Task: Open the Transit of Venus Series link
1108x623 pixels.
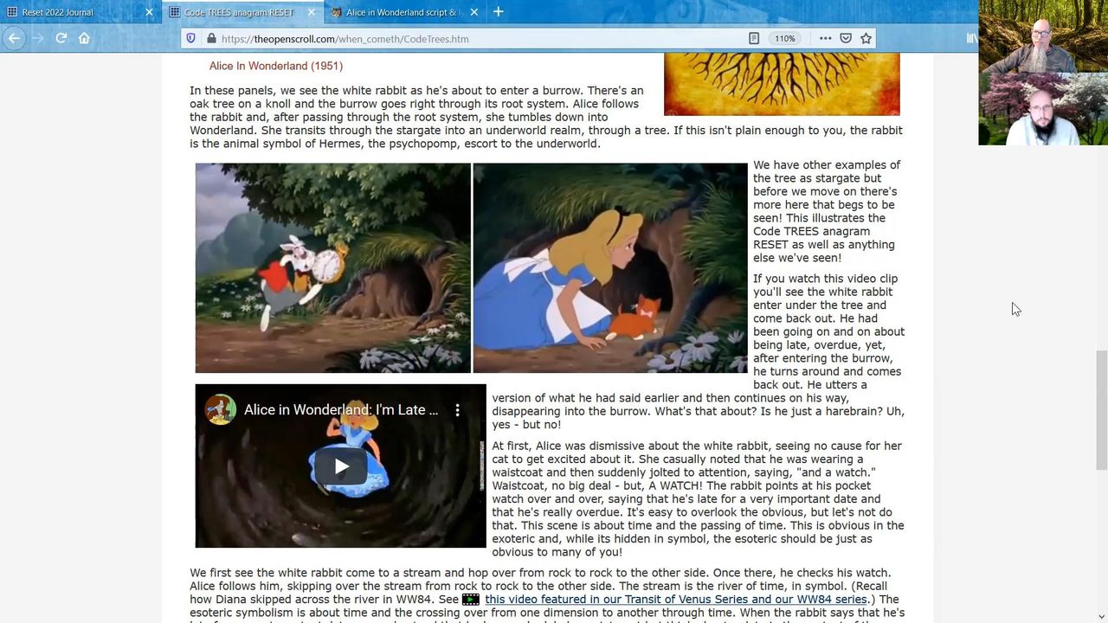Action: tap(675, 600)
